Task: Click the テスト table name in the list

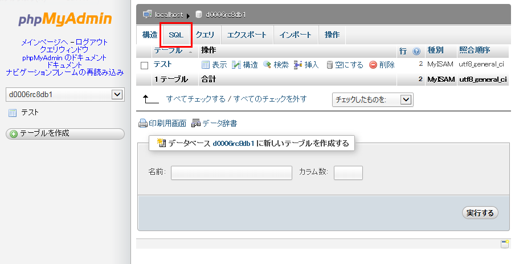Action: point(162,65)
